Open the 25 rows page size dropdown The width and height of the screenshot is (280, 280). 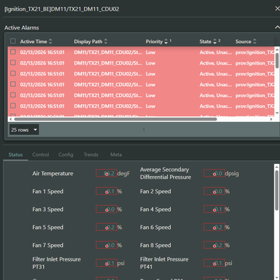tap(24, 130)
